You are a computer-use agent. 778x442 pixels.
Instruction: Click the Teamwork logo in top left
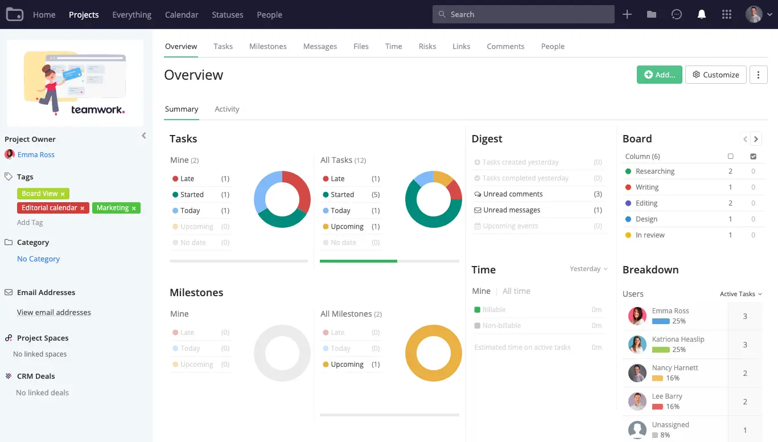tap(14, 14)
